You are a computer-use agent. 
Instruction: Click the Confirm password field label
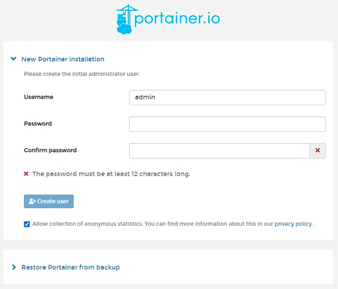click(50, 151)
